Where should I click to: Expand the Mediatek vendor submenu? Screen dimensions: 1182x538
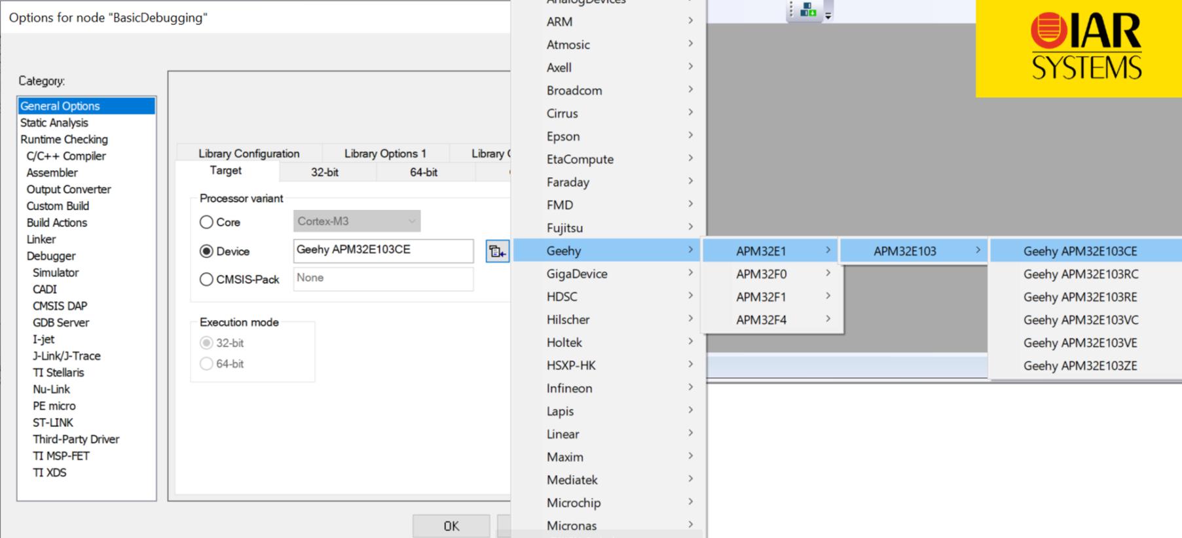pyautogui.click(x=608, y=480)
